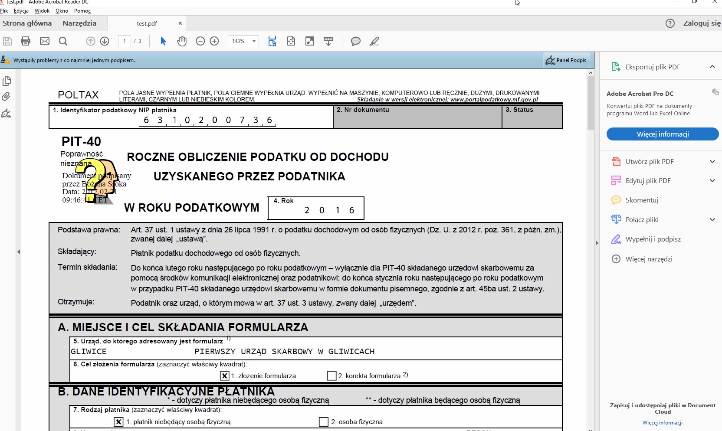Zoom in with plus icon

214,41
